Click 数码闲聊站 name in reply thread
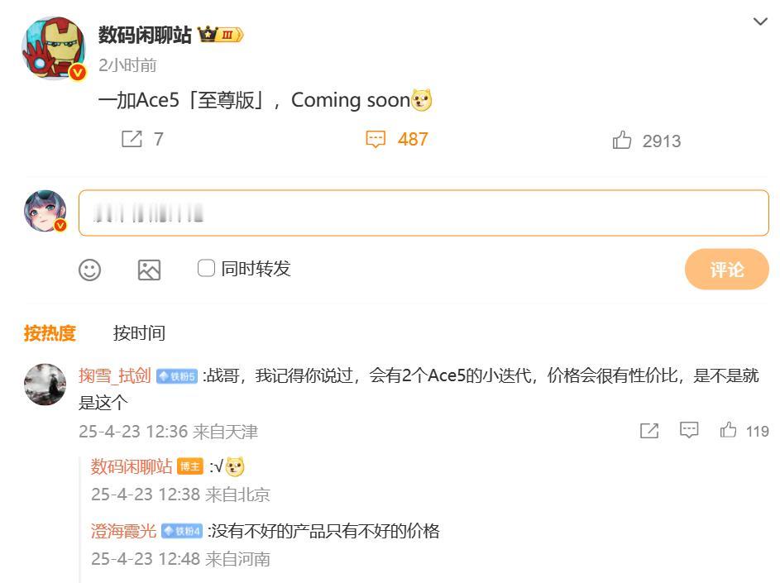Viewport: 780px width, 583px height. (132, 466)
